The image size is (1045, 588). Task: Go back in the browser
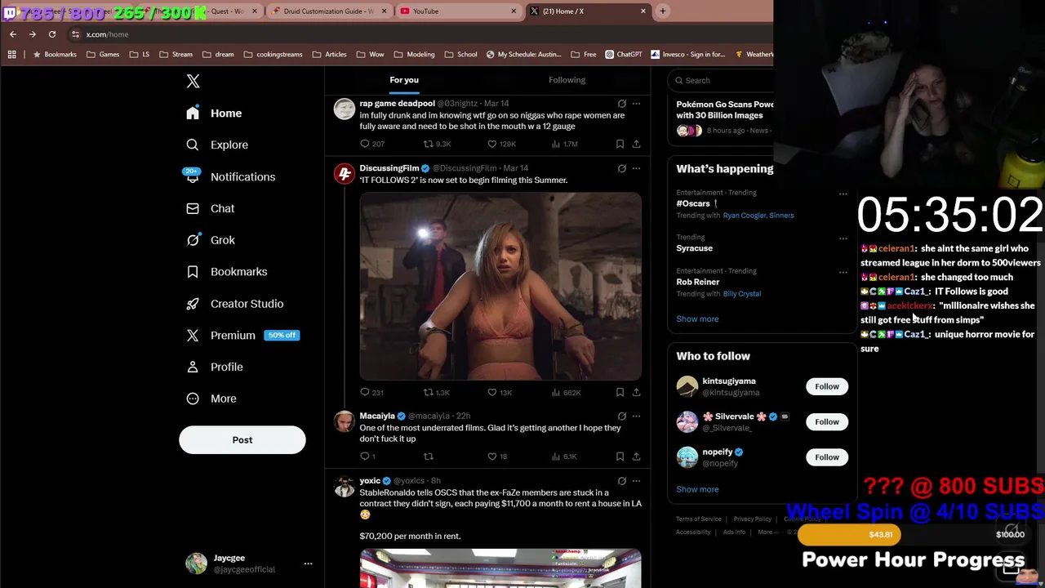click(12, 34)
